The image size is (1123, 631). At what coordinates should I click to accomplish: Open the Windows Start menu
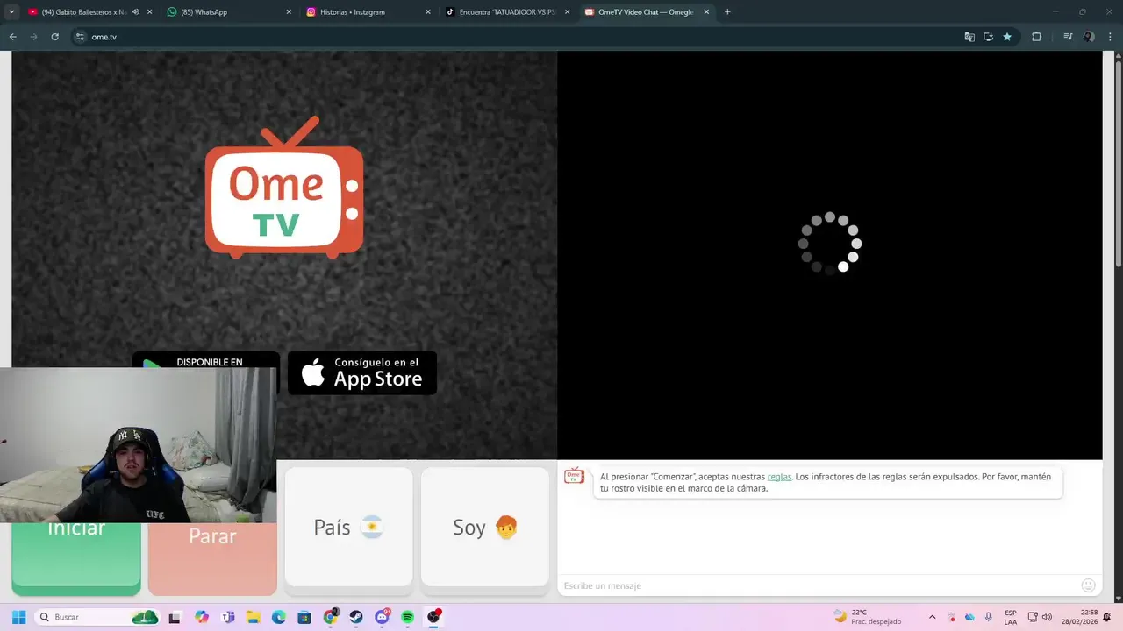pyautogui.click(x=18, y=617)
